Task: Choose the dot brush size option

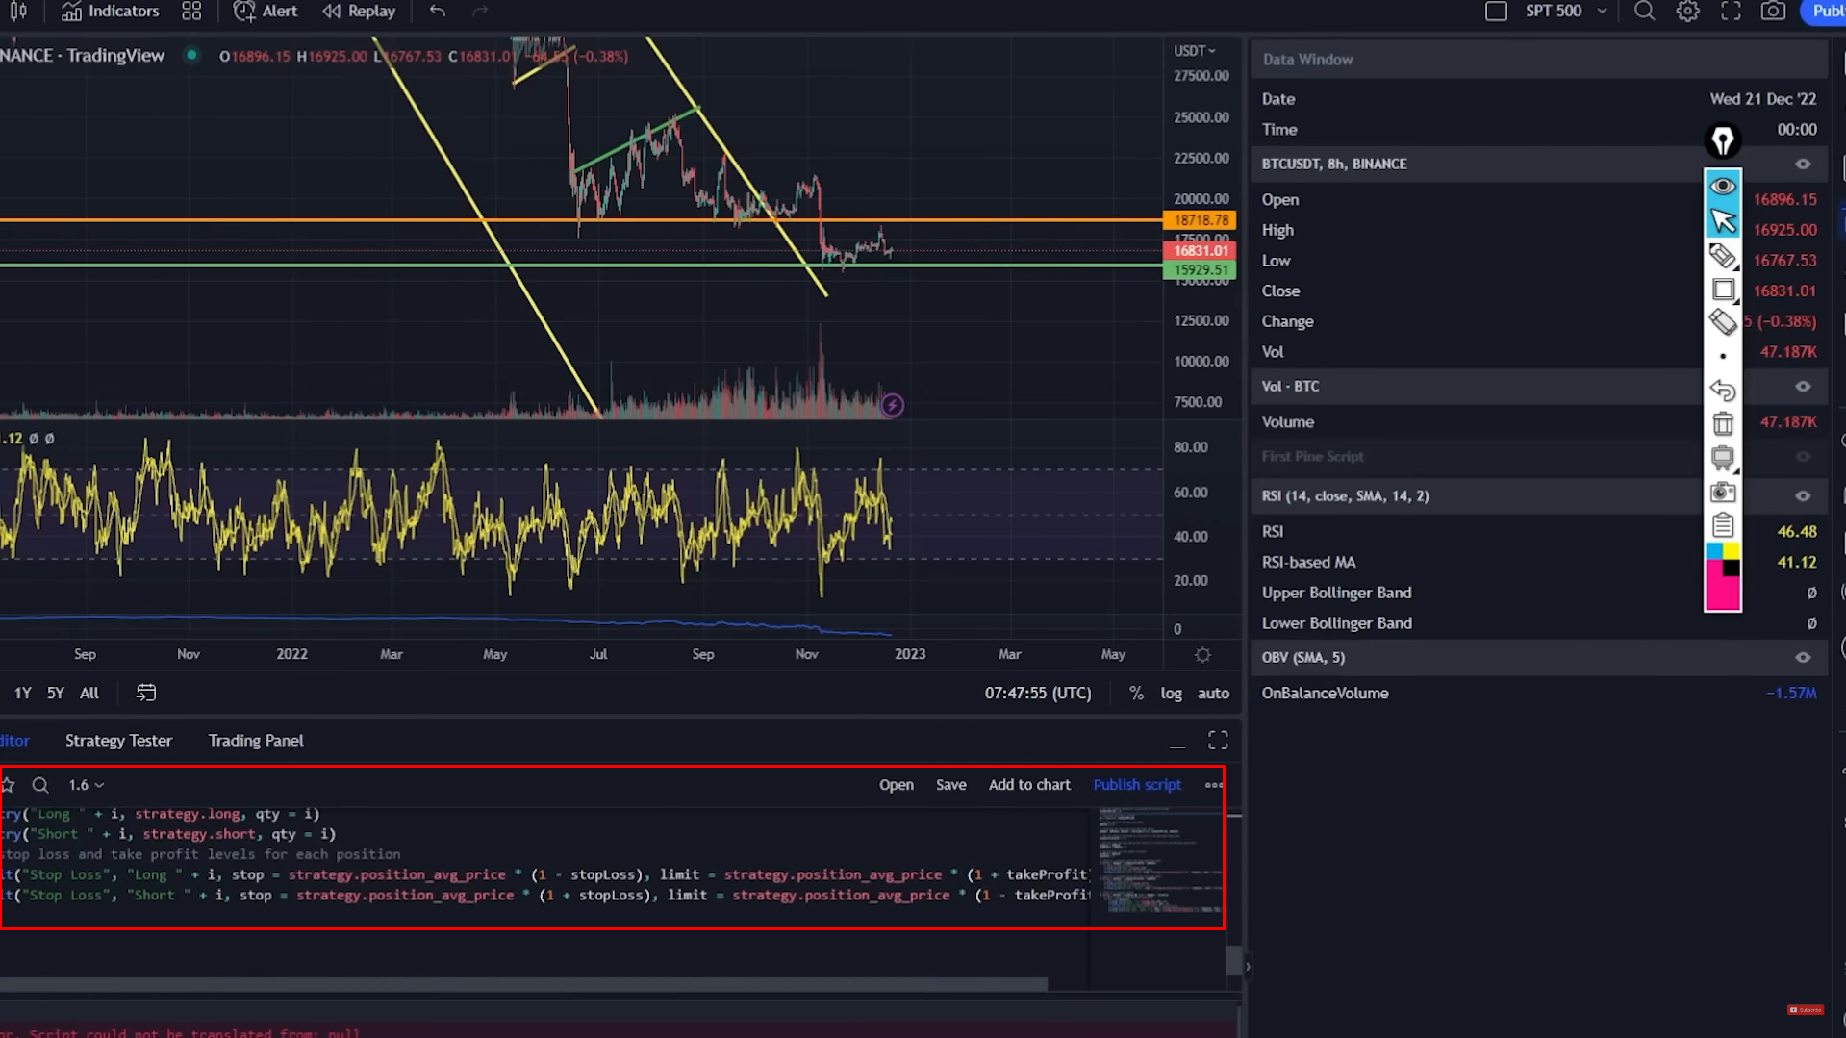Action: pos(1722,357)
